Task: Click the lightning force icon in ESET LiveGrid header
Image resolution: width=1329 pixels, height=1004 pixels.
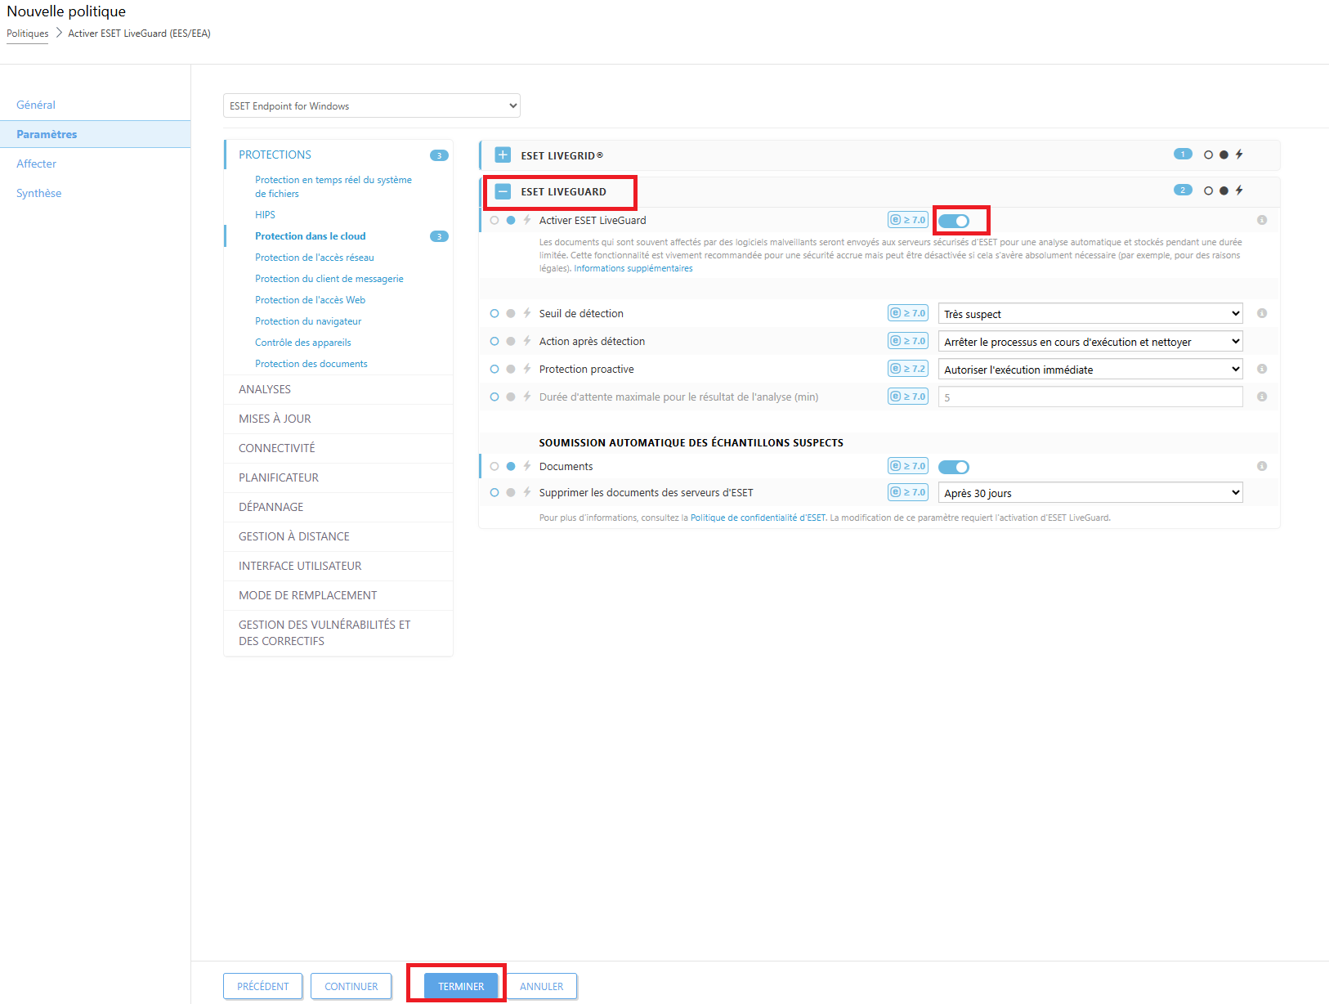Action: pos(1239,155)
